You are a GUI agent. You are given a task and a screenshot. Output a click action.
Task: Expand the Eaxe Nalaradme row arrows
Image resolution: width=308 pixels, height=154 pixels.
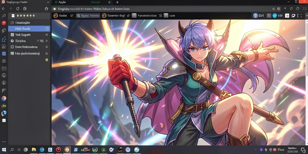coord(47,47)
